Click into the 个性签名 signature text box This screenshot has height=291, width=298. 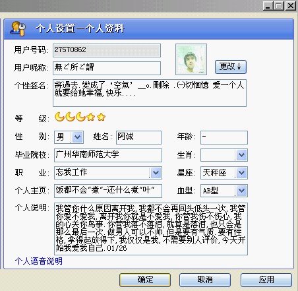click(x=150, y=93)
